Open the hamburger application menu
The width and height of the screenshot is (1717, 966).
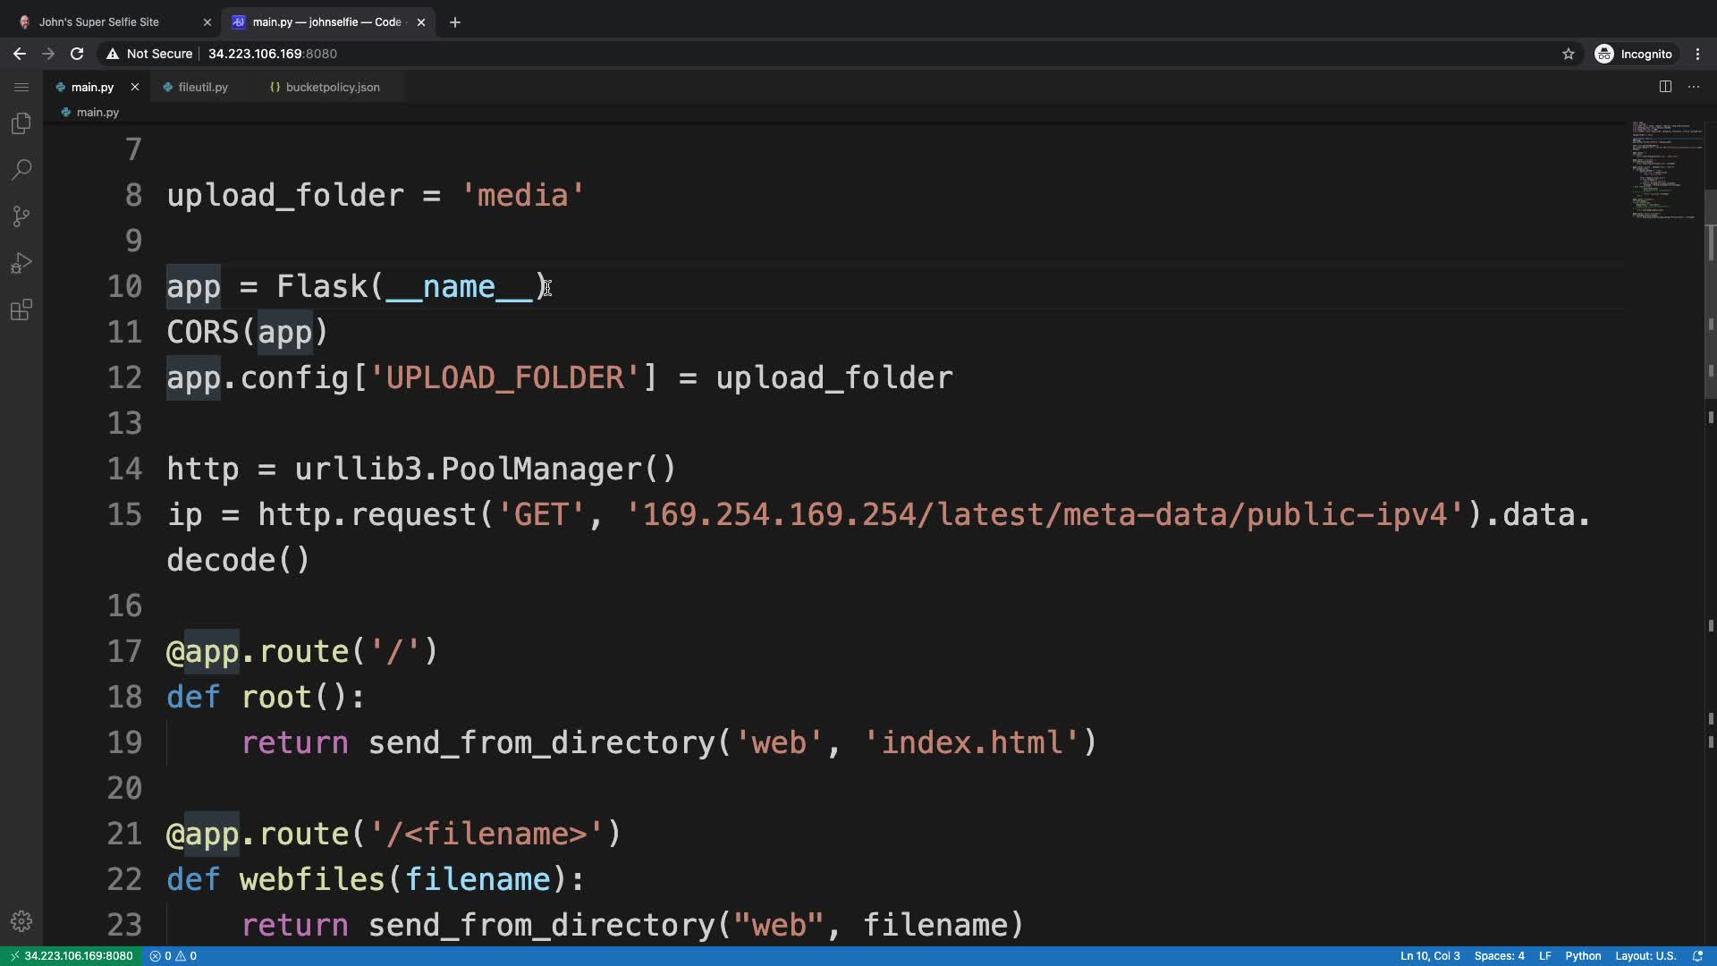coord(21,87)
